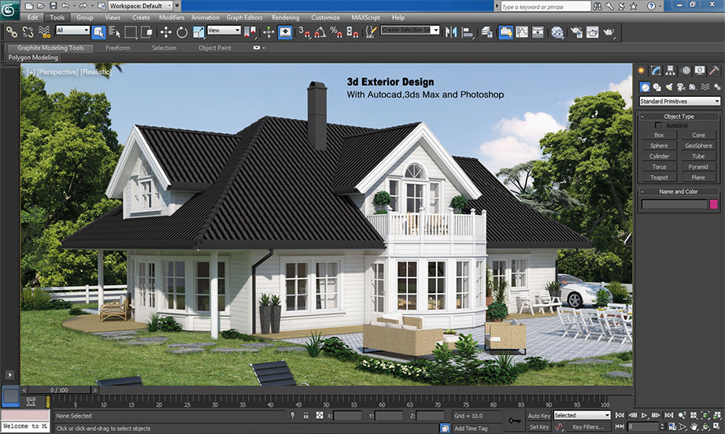The image size is (725, 434).
Task: Click the Mirror tool icon
Action: 451,32
